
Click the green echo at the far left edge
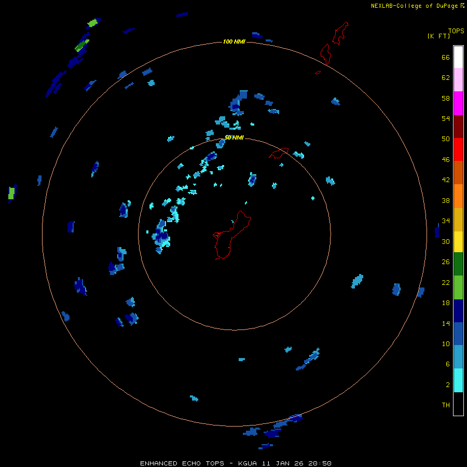[11, 194]
